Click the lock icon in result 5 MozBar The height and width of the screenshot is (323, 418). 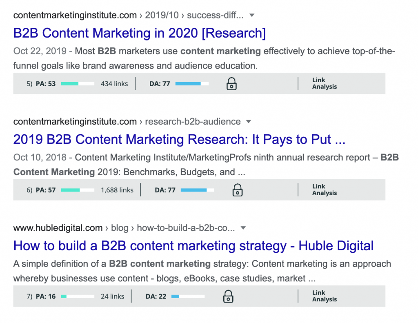pyautogui.click(x=231, y=84)
